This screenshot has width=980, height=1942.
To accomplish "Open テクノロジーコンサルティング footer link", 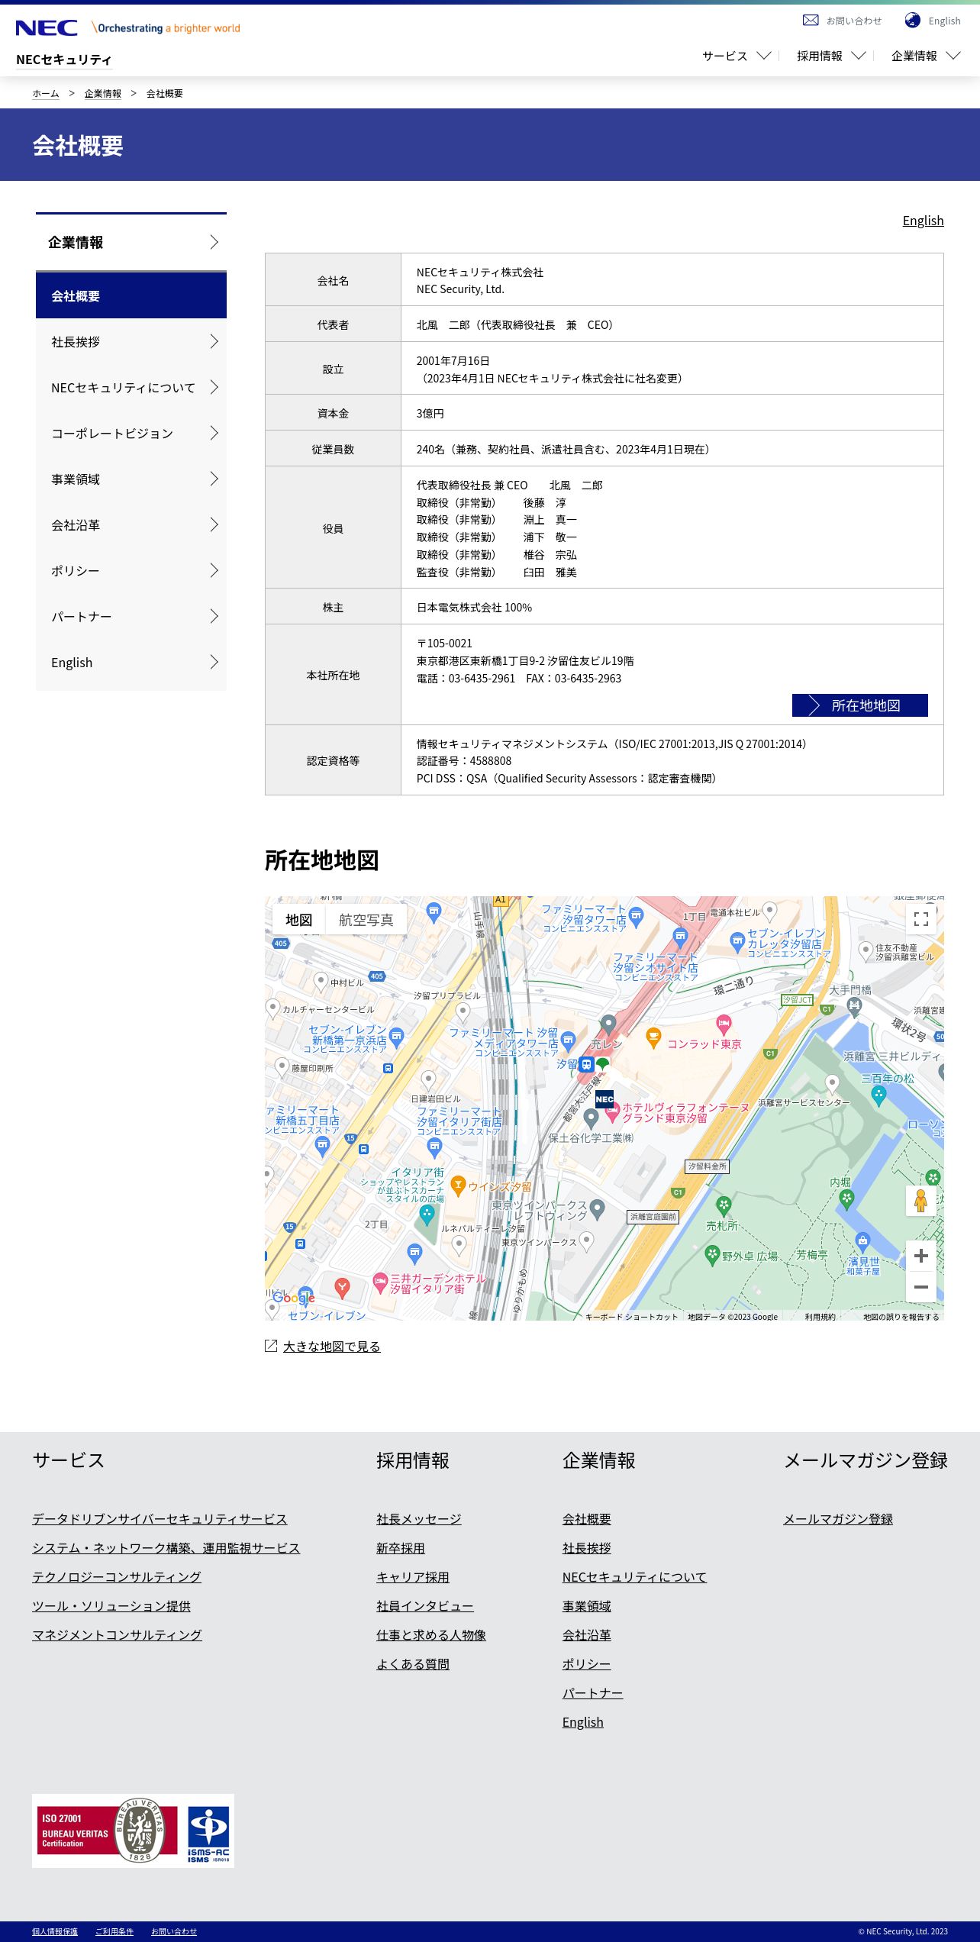I will click(x=117, y=1577).
